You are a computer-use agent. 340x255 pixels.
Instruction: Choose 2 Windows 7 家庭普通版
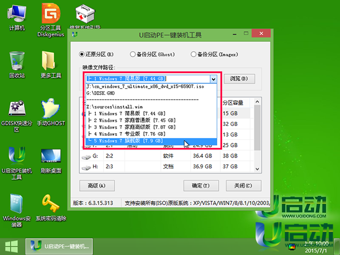tap(151, 120)
